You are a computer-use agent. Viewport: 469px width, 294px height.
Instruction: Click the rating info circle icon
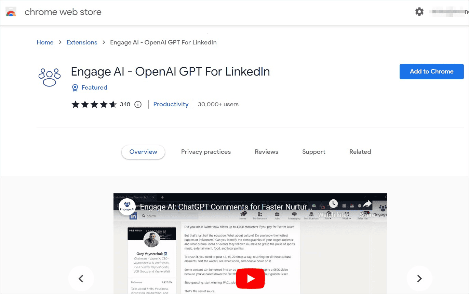138,104
